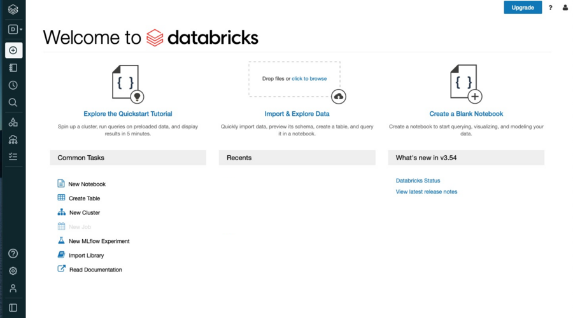
Task: Open the Jobs checklist icon in sidebar
Action: tap(13, 156)
